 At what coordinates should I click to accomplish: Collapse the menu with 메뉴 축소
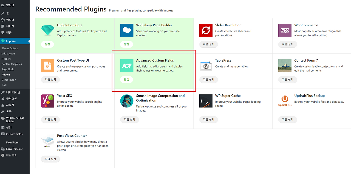click(x=15, y=155)
